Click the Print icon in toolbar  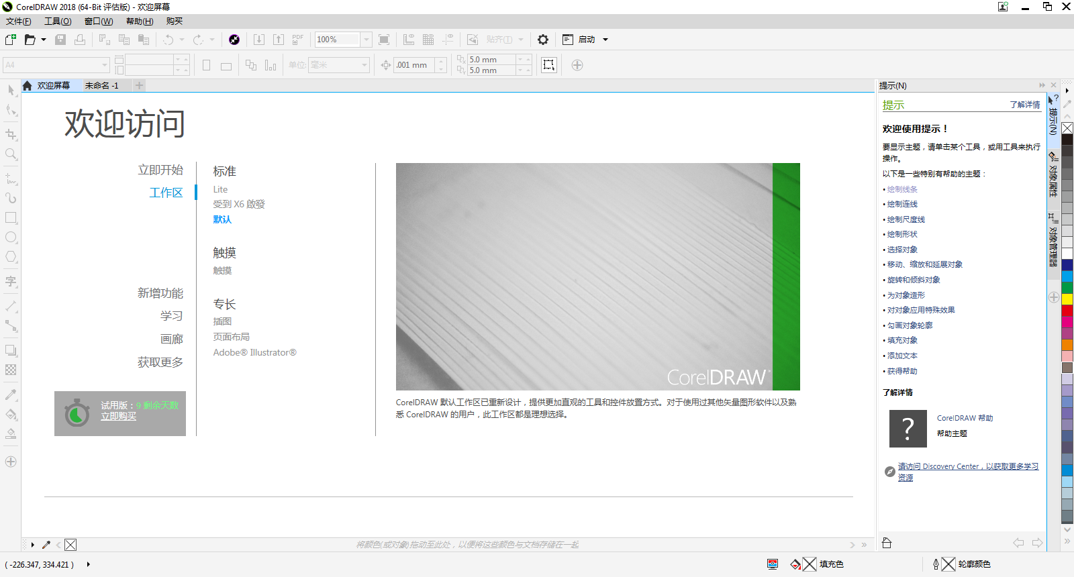(80, 40)
